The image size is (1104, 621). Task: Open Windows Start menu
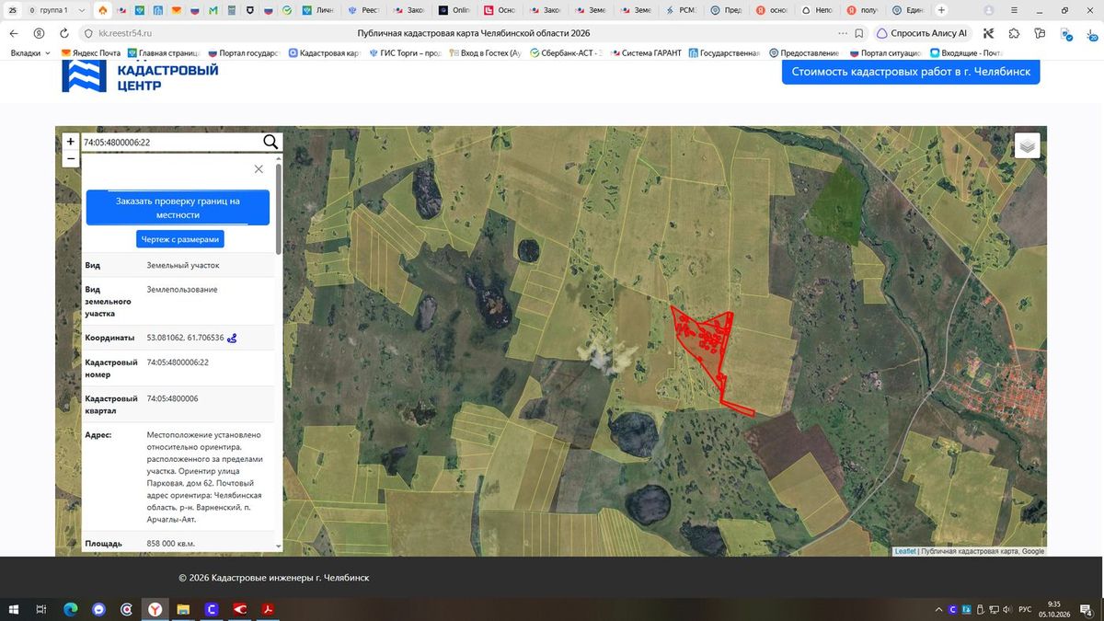pyautogui.click(x=14, y=609)
